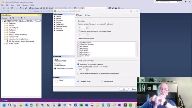Open the Chrome taskbar icon
The width and height of the screenshot is (192, 108).
[37, 105]
